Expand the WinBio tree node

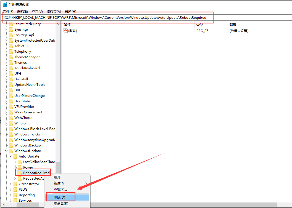6,123
